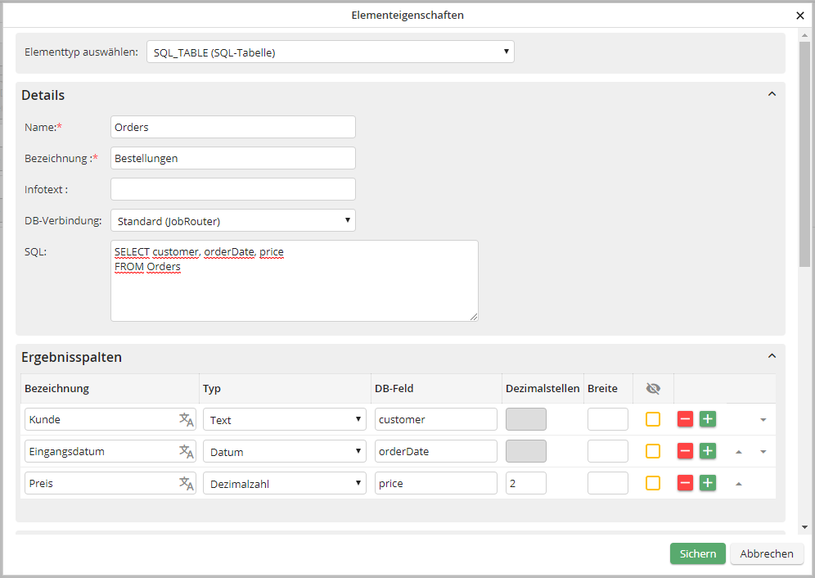Move the Preis row up
This screenshot has width=815, height=578.
pyautogui.click(x=739, y=484)
